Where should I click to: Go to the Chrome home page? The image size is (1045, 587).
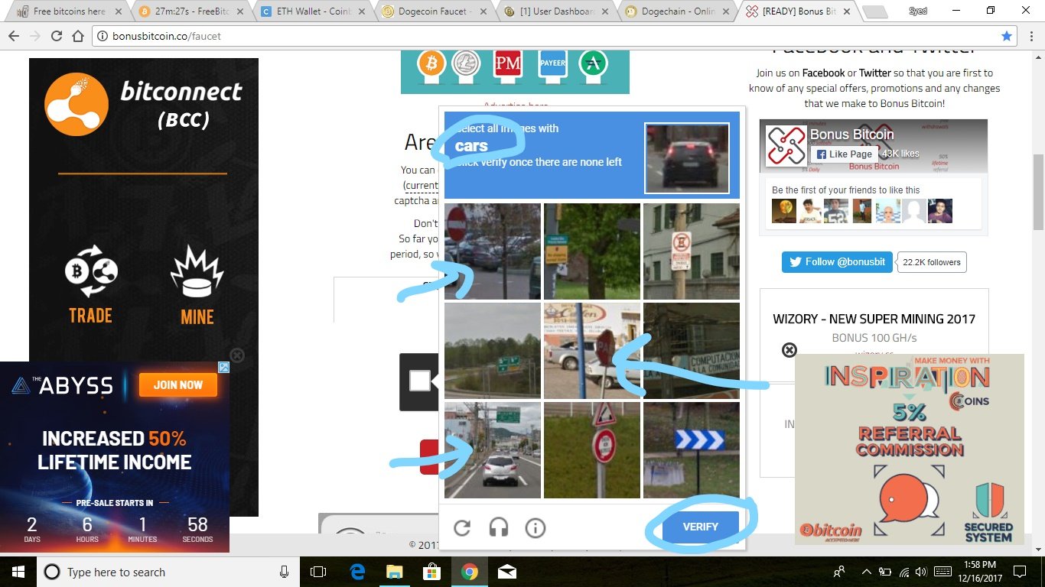click(x=78, y=36)
